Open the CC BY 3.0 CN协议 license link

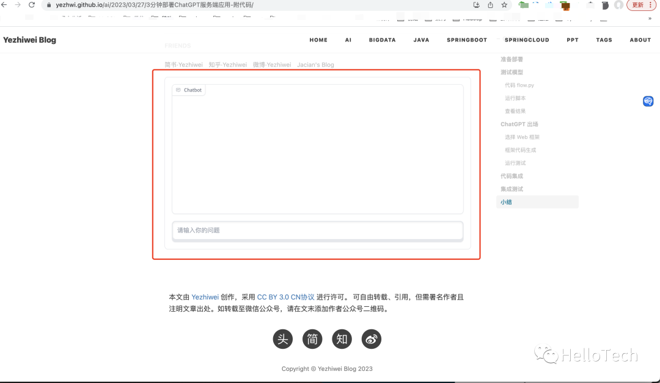(x=285, y=297)
